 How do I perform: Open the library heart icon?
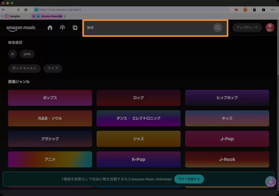(x=75, y=28)
